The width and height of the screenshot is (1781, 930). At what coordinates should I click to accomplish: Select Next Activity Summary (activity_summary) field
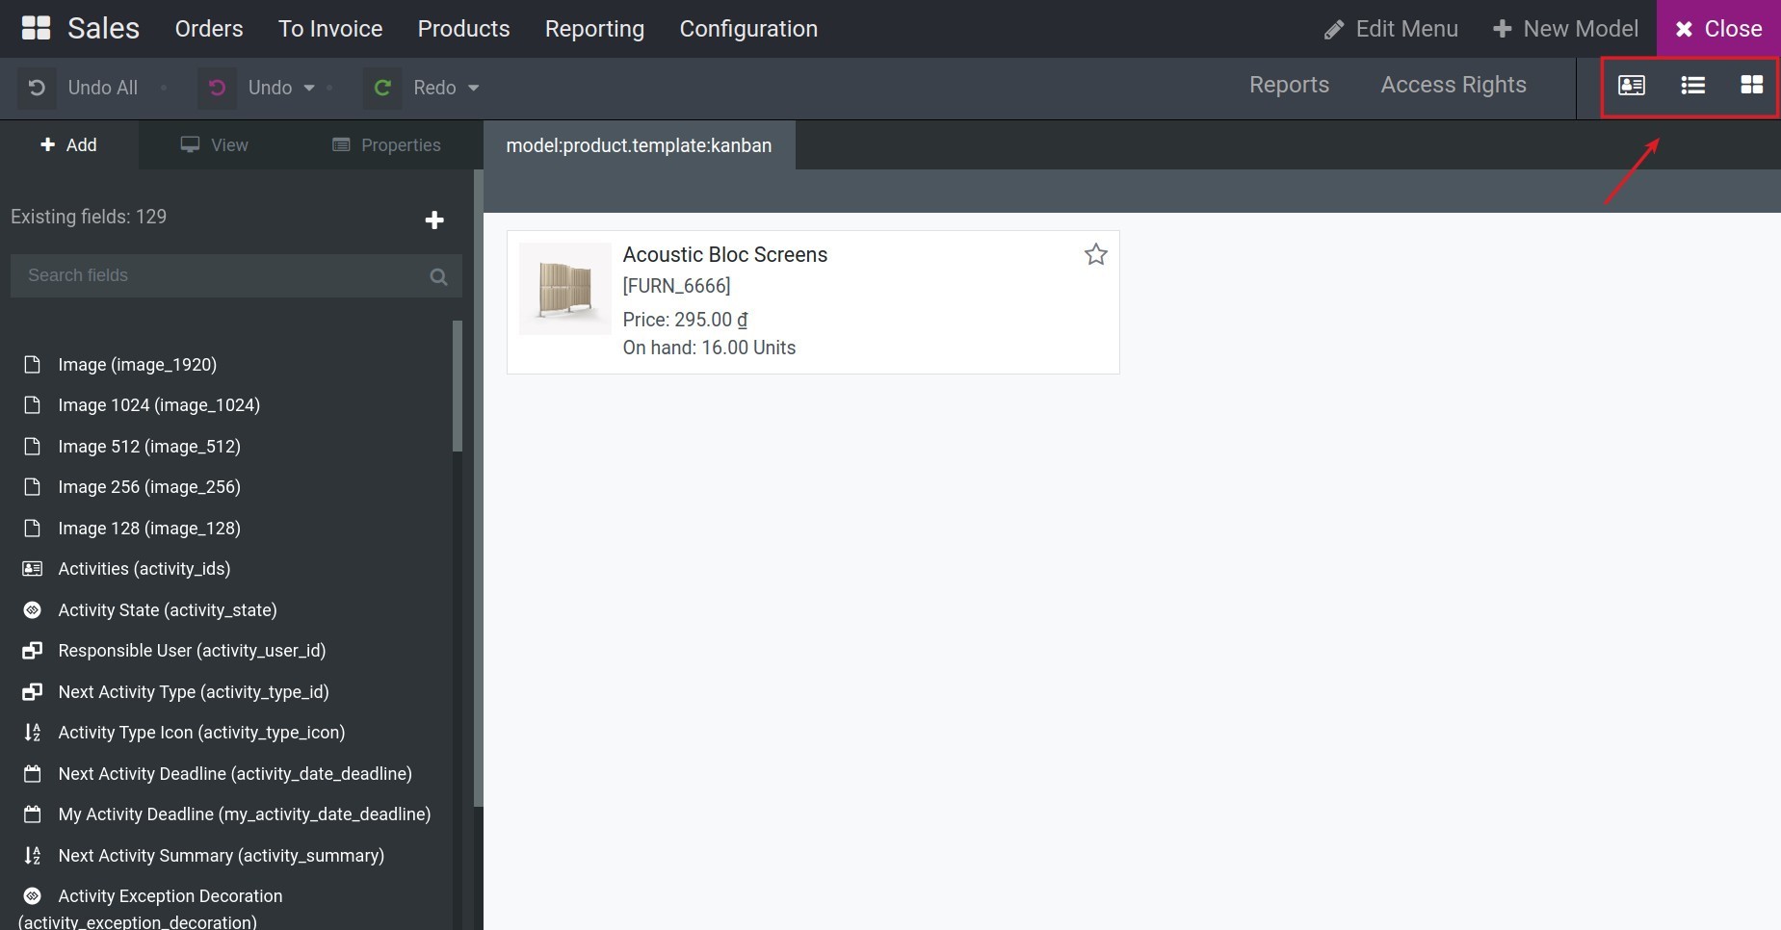[222, 856]
